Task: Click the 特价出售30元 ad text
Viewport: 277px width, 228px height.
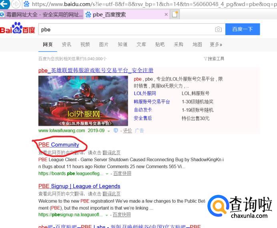Action: click(x=195, y=118)
